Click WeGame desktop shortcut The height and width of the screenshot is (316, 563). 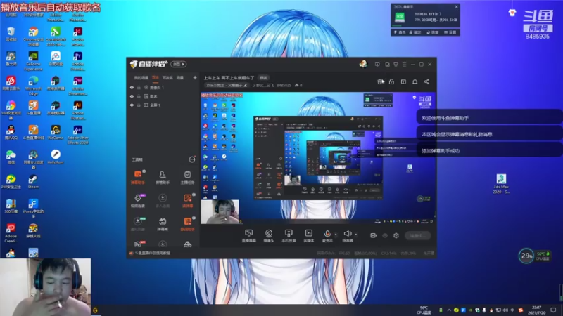tap(56, 132)
